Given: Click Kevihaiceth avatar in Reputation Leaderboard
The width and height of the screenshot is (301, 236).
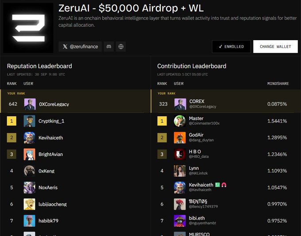Looking at the screenshot, I should click(29, 137).
